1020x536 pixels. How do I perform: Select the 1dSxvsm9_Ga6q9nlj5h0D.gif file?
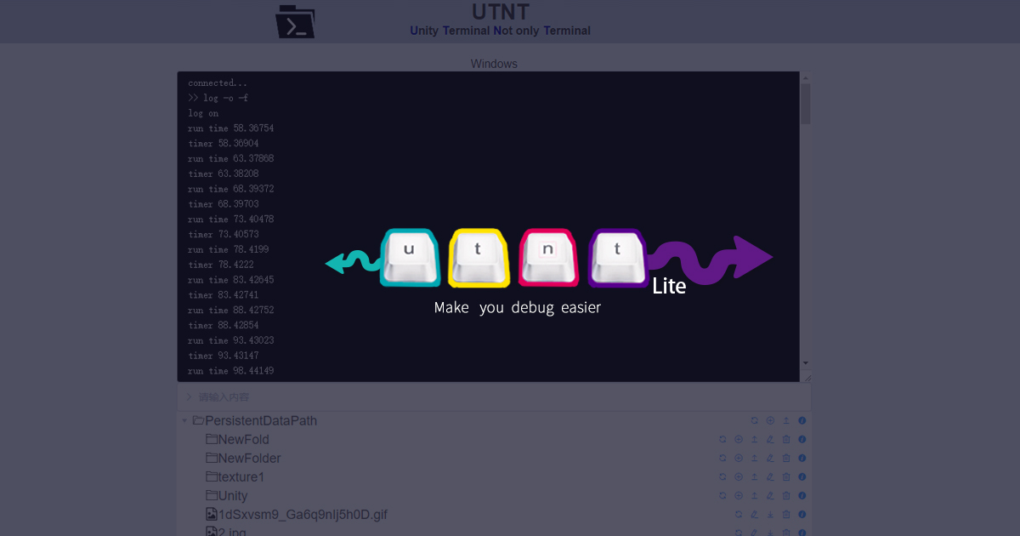297,514
